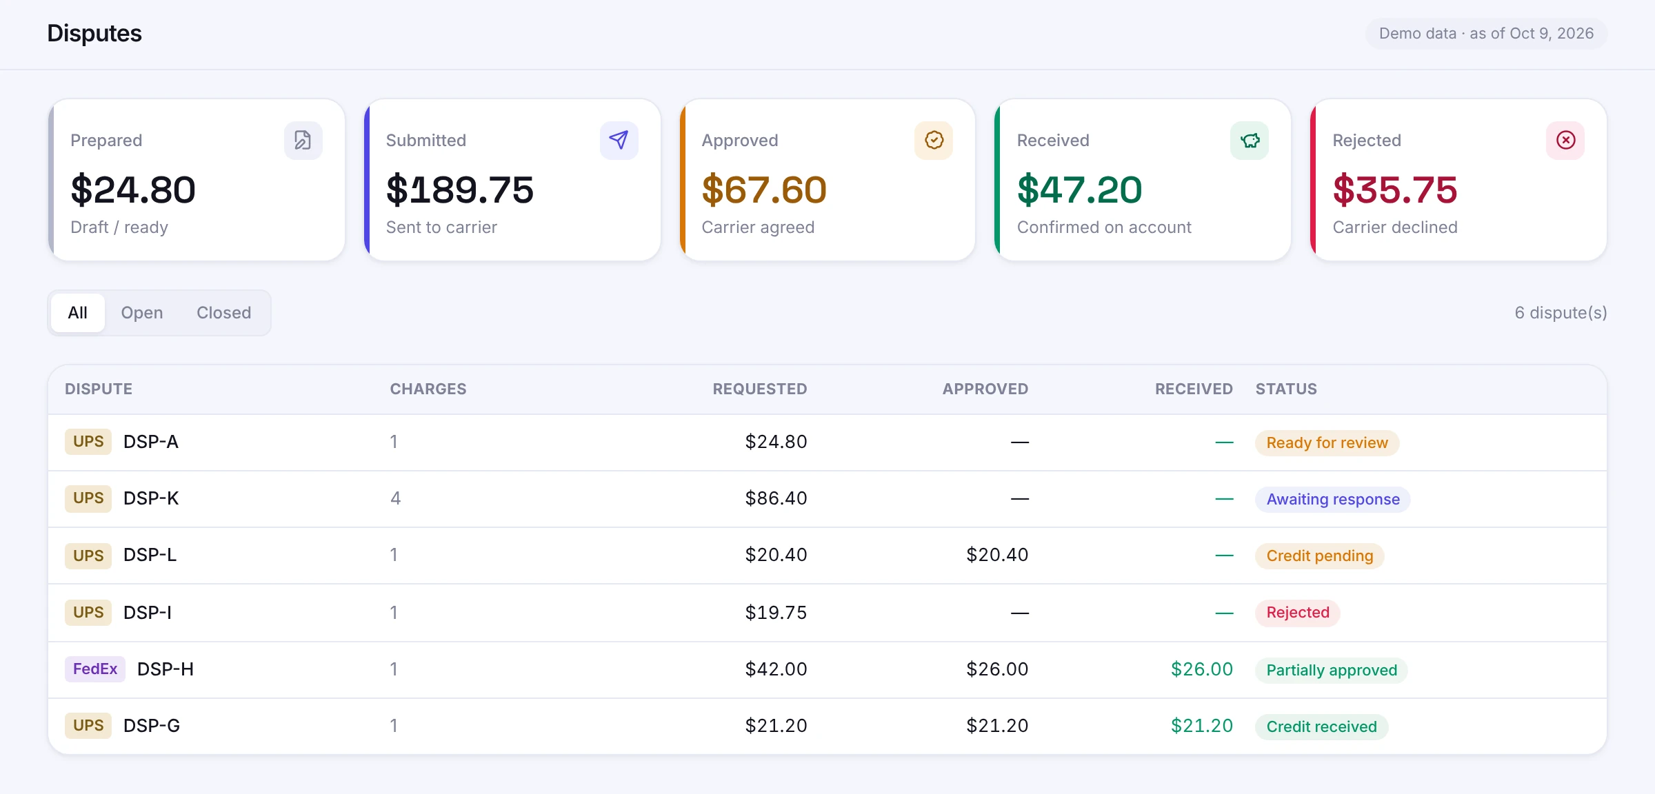Click the $86.40 requested value

(x=776, y=498)
